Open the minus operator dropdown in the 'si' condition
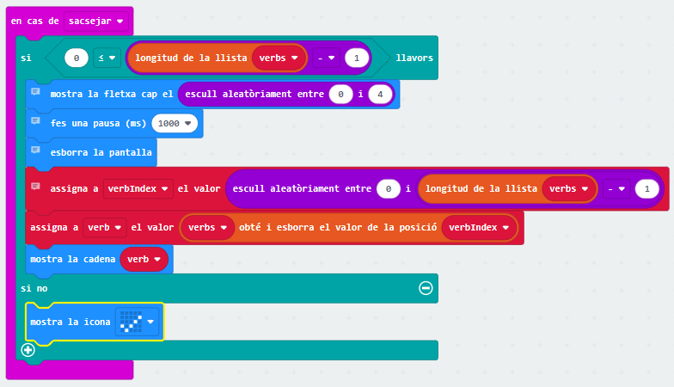This screenshot has width=674, height=387. pyautogui.click(x=326, y=58)
